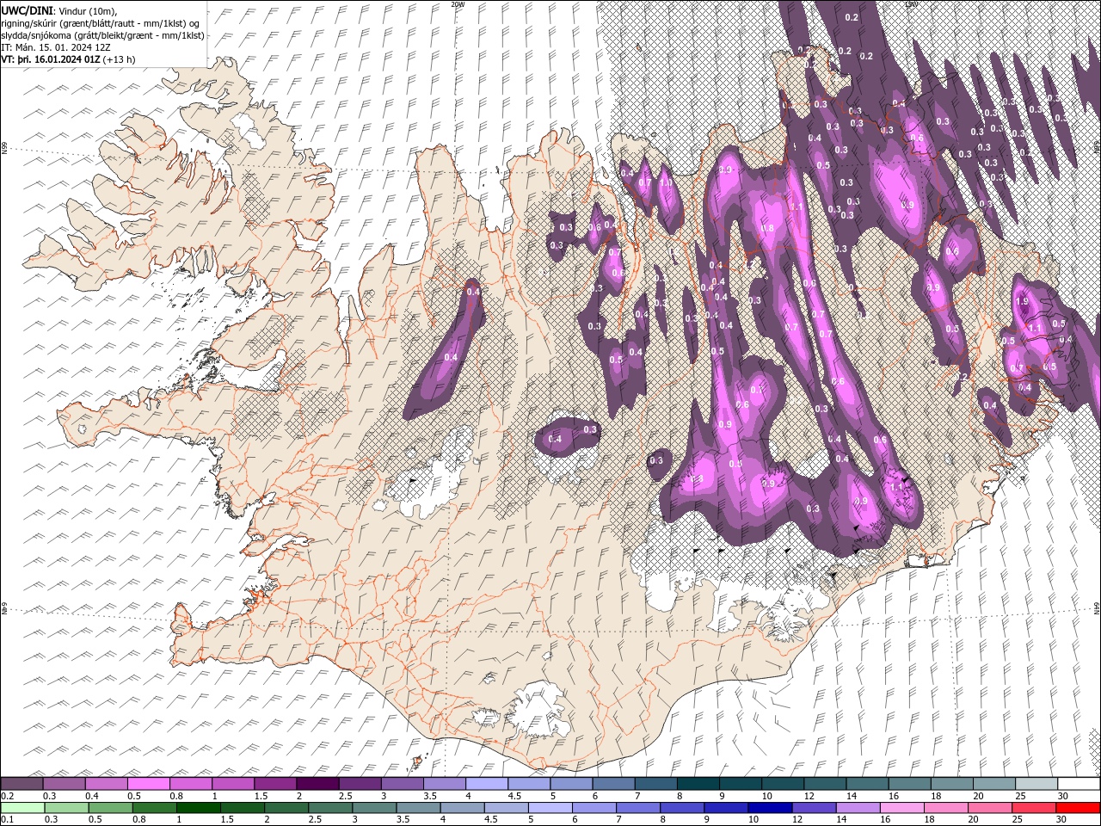Image resolution: width=1101 pixels, height=826 pixels.
Task: Click the navy blue 10–12 rain legend swatch
Action: coord(771,807)
